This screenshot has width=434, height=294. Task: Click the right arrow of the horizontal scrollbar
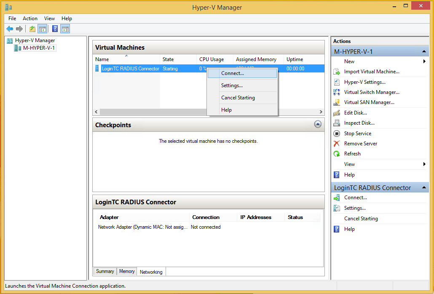click(321, 112)
